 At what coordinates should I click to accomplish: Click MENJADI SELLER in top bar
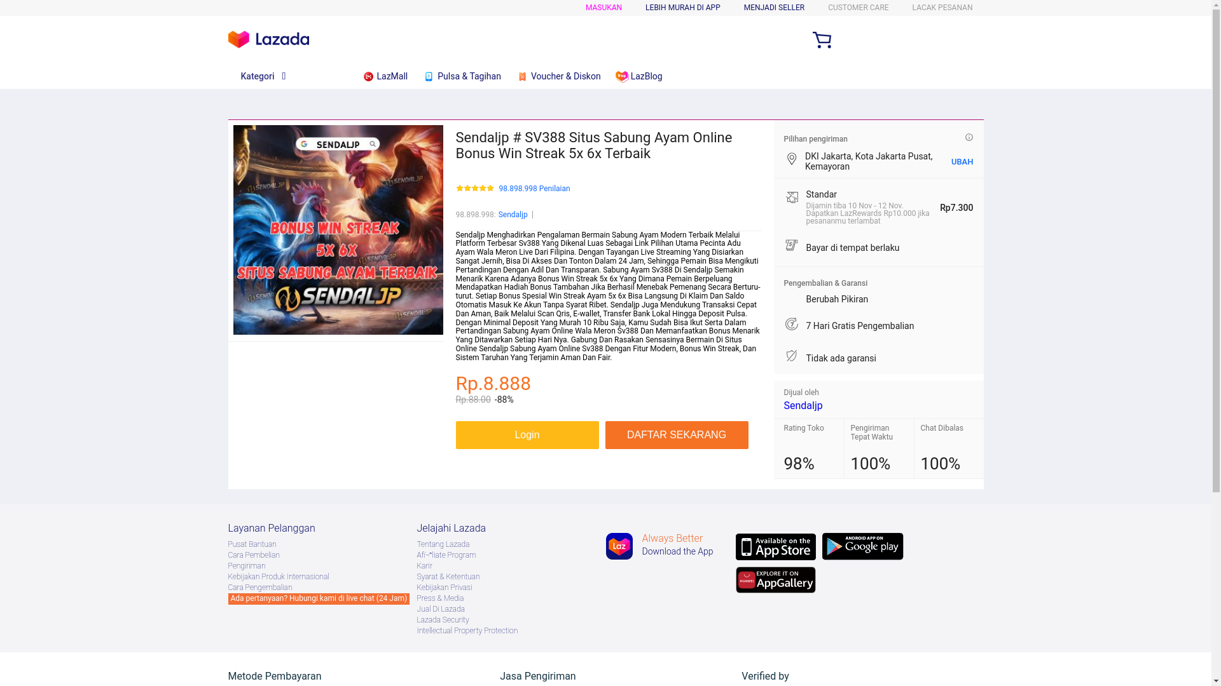tap(774, 8)
